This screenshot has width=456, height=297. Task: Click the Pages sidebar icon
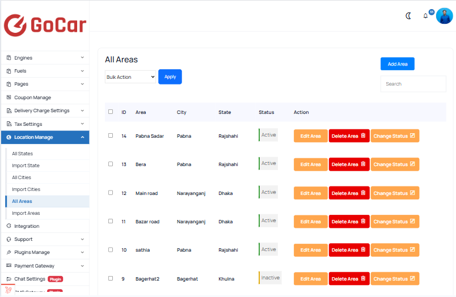(x=9, y=84)
